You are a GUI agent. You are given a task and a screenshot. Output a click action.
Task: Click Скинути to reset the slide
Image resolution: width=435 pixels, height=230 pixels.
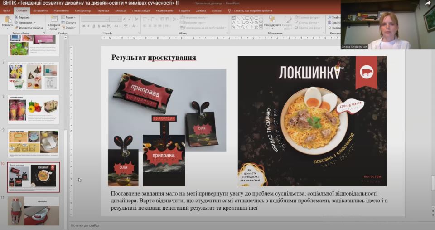pyautogui.click(x=69, y=23)
